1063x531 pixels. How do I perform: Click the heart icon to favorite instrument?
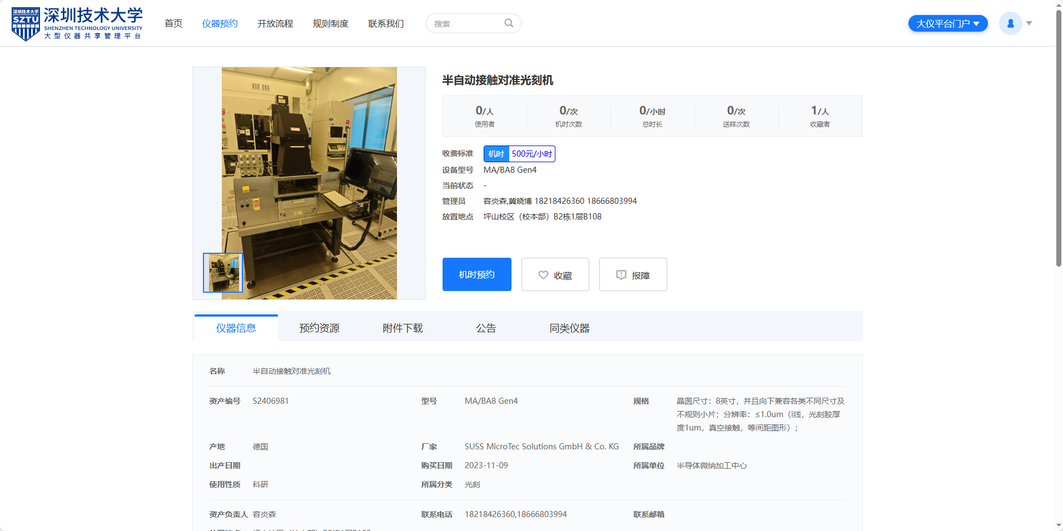[x=543, y=275]
